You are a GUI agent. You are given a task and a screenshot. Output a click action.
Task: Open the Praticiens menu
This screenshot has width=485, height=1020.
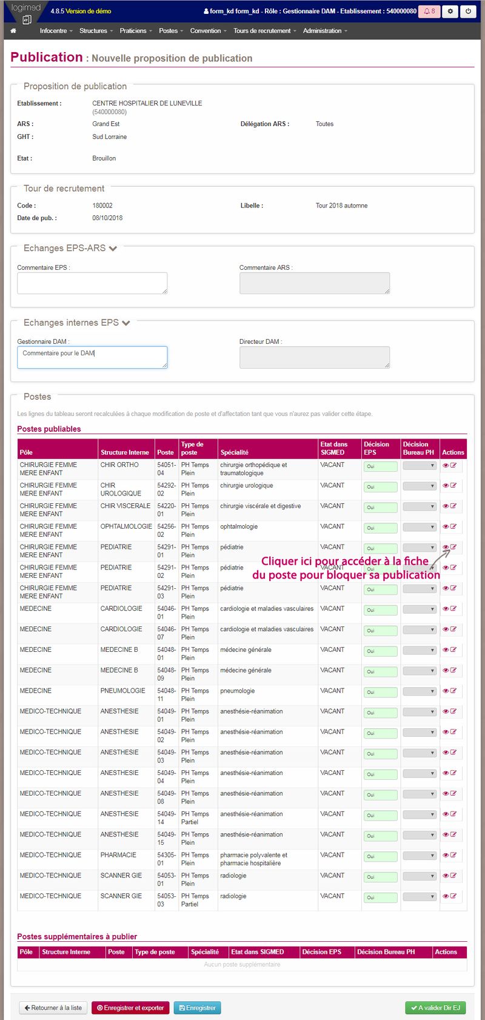point(136,31)
